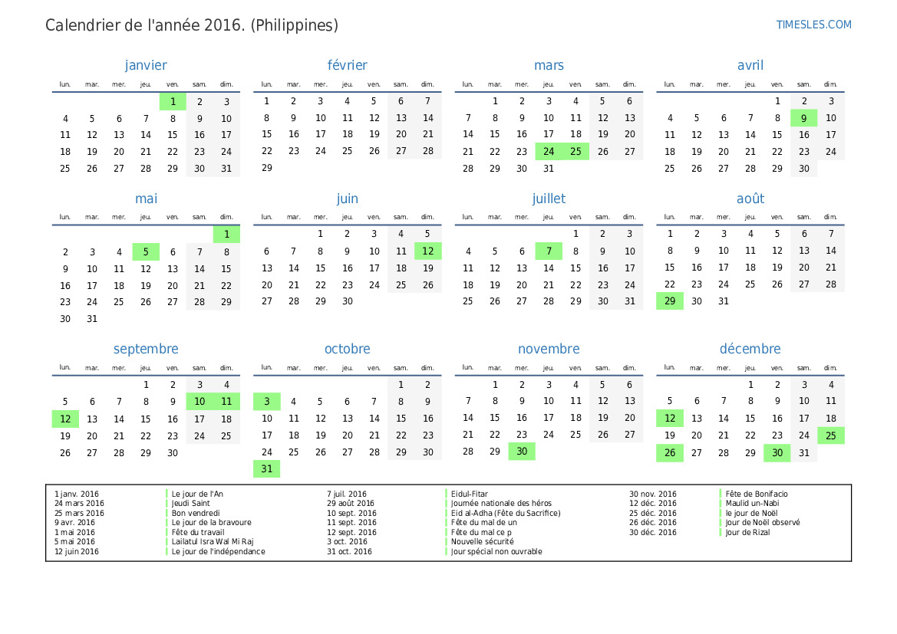This screenshot has height=634, width=897.
Task: Click highlighted date 9 in avril
Action: [x=803, y=118]
